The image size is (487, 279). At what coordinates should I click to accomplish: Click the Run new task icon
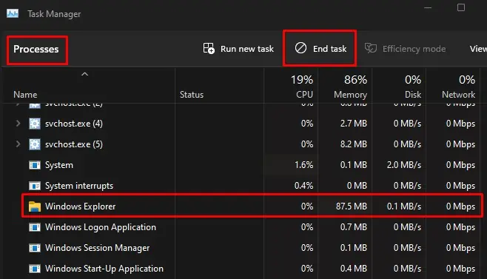tap(209, 48)
